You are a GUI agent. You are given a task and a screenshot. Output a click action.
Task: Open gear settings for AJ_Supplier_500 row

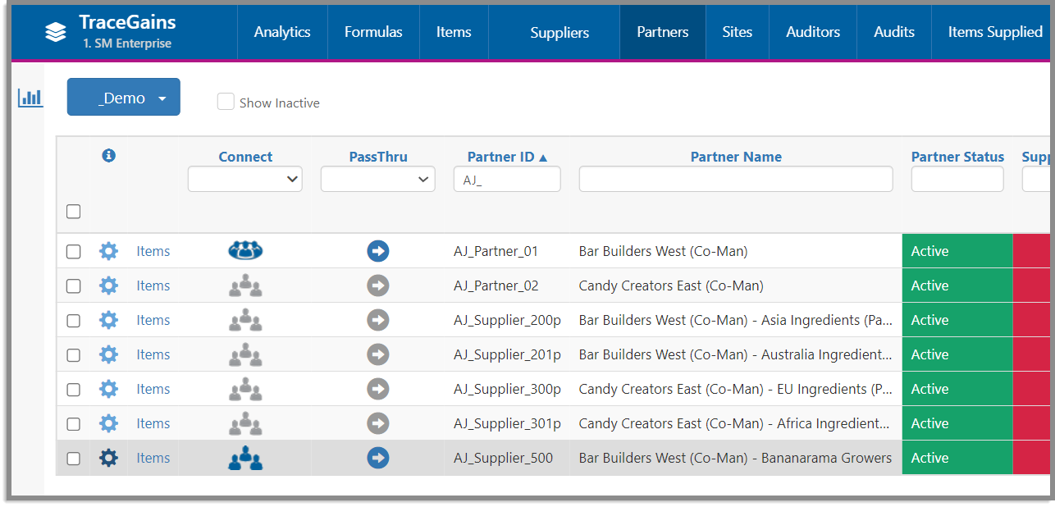pos(108,458)
